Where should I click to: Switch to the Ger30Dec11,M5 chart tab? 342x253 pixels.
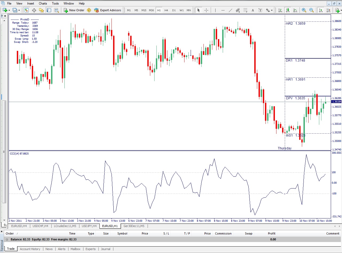134,226
